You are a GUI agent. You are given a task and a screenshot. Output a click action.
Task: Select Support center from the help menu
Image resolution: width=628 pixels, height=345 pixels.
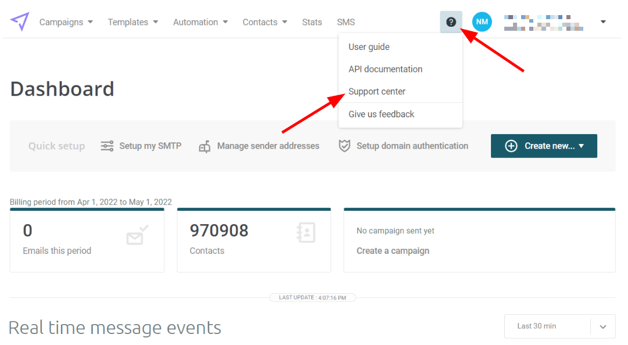(x=376, y=91)
